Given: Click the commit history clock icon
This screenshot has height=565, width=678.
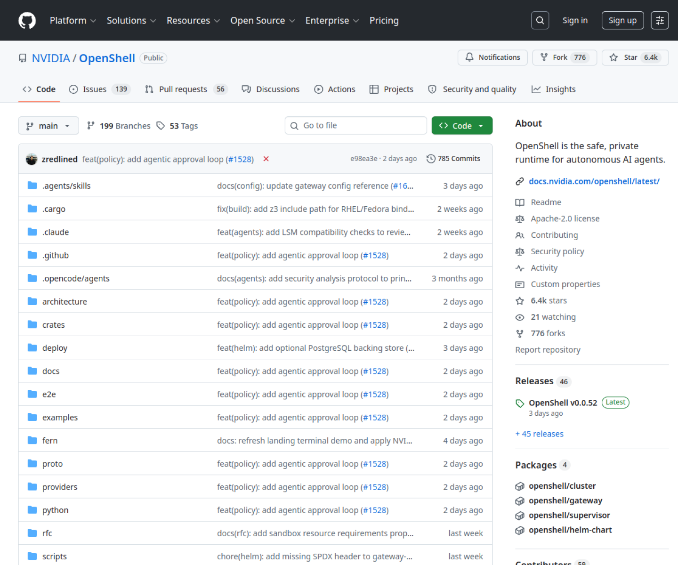Looking at the screenshot, I should click(x=431, y=159).
